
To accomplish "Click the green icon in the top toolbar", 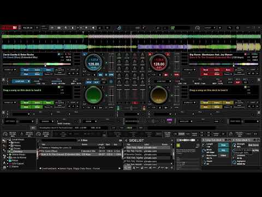I will [172, 28].
